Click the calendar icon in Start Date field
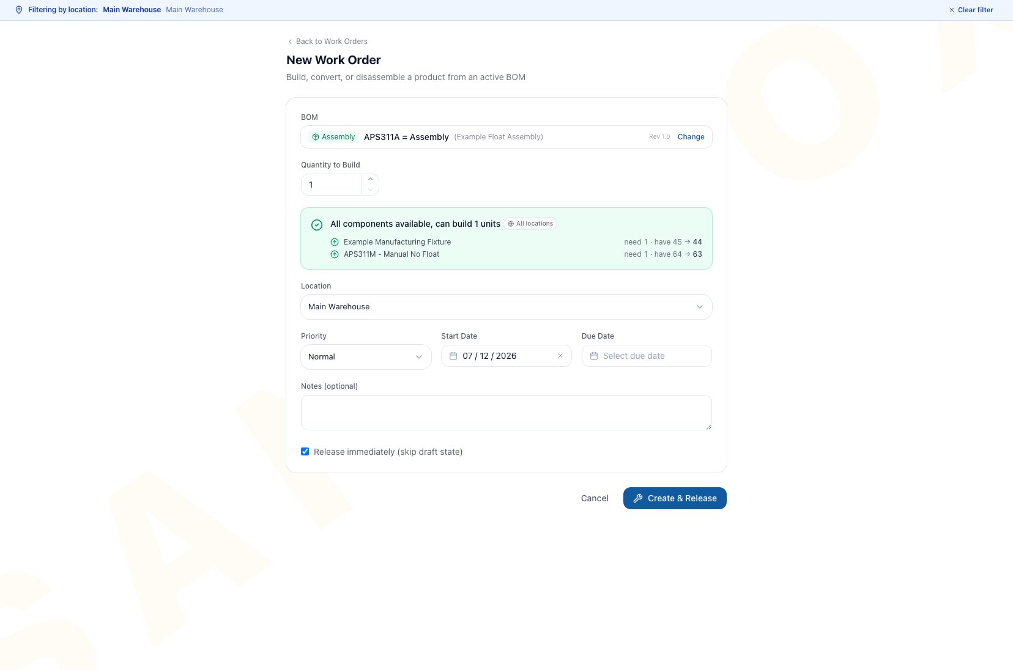1013x670 pixels. (x=453, y=356)
